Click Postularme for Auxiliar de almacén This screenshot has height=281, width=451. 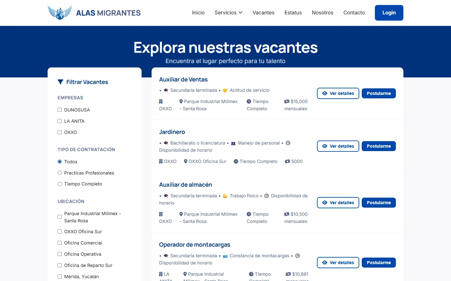(379, 203)
